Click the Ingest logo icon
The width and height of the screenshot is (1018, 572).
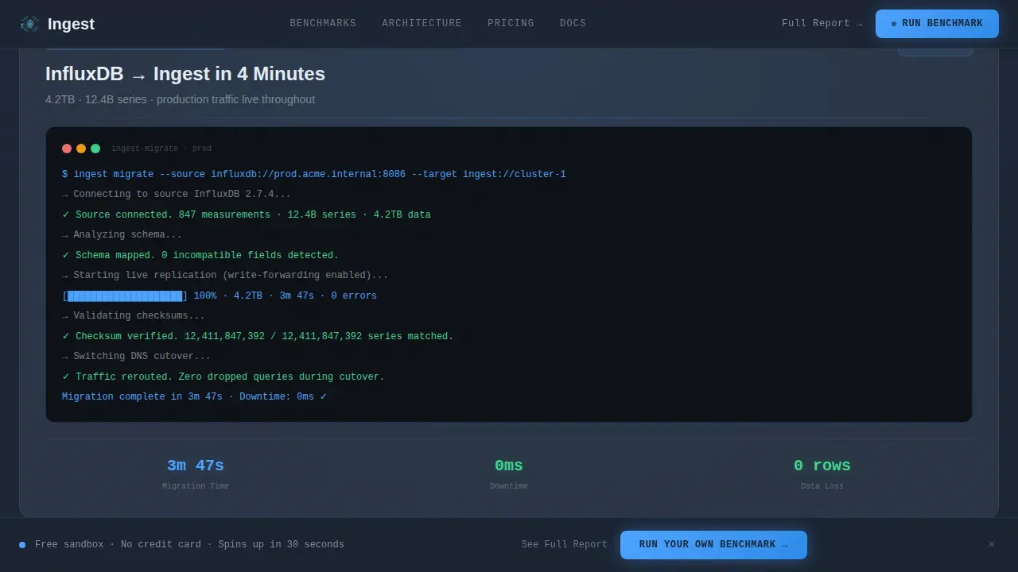tap(29, 24)
